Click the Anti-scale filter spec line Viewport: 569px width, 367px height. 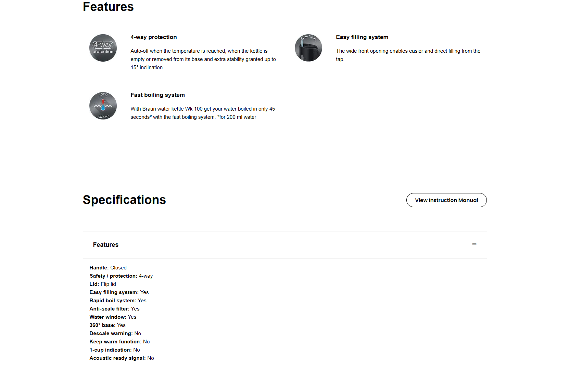click(x=115, y=309)
